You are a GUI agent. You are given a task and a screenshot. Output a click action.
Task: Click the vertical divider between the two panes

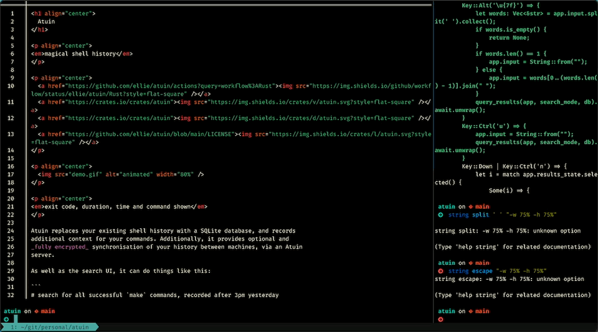tap(432, 162)
